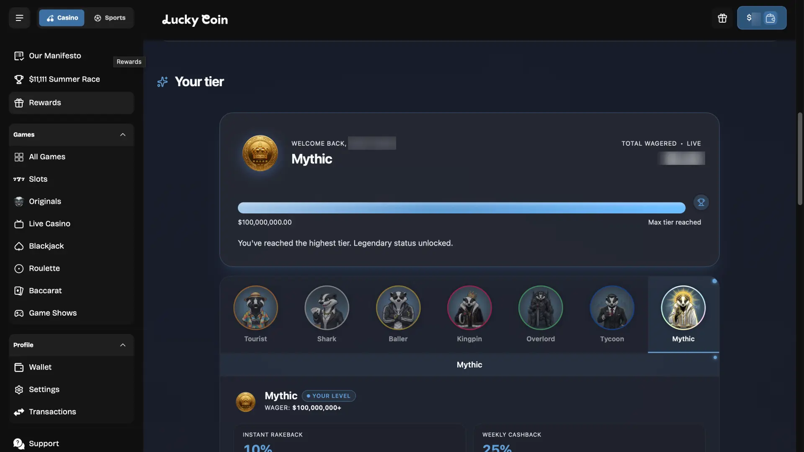Open the gift rewards icon in header
The width and height of the screenshot is (804, 452).
point(722,18)
